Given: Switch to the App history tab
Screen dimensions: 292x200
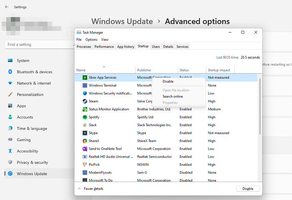Looking at the screenshot, I should 126,47.
